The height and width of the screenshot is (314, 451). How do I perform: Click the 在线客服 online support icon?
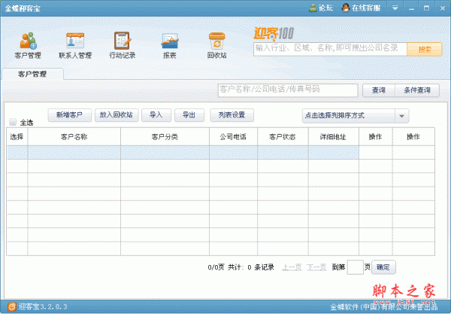tap(346, 8)
